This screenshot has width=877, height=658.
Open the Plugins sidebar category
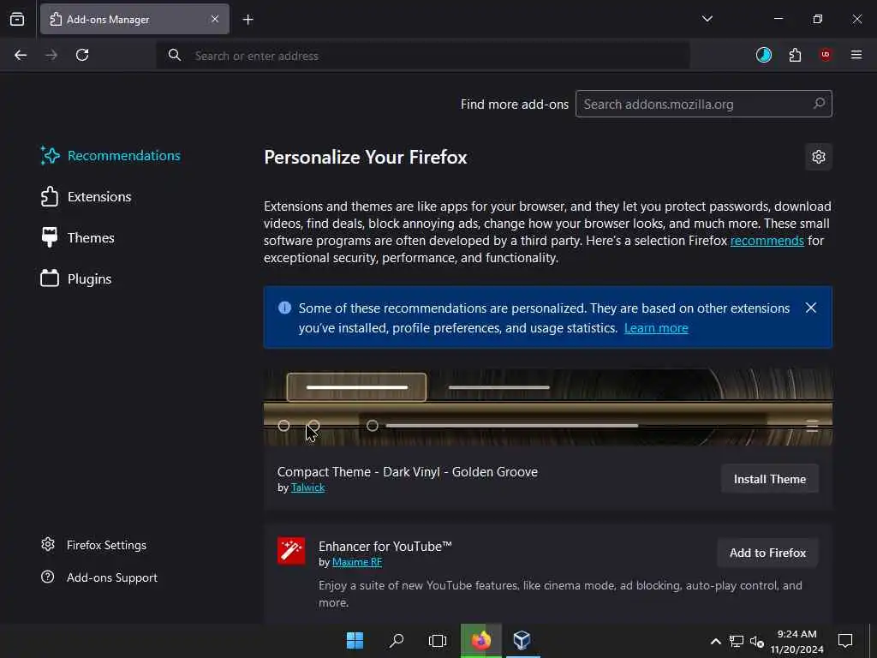pos(76,278)
